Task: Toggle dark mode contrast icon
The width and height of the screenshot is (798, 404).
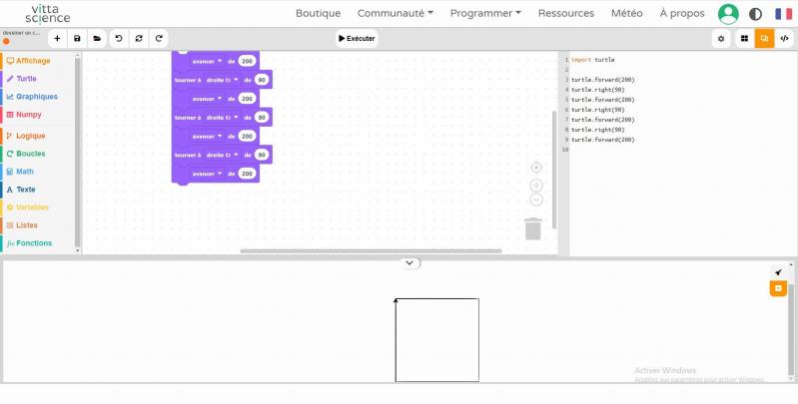Action: pyautogui.click(x=755, y=14)
